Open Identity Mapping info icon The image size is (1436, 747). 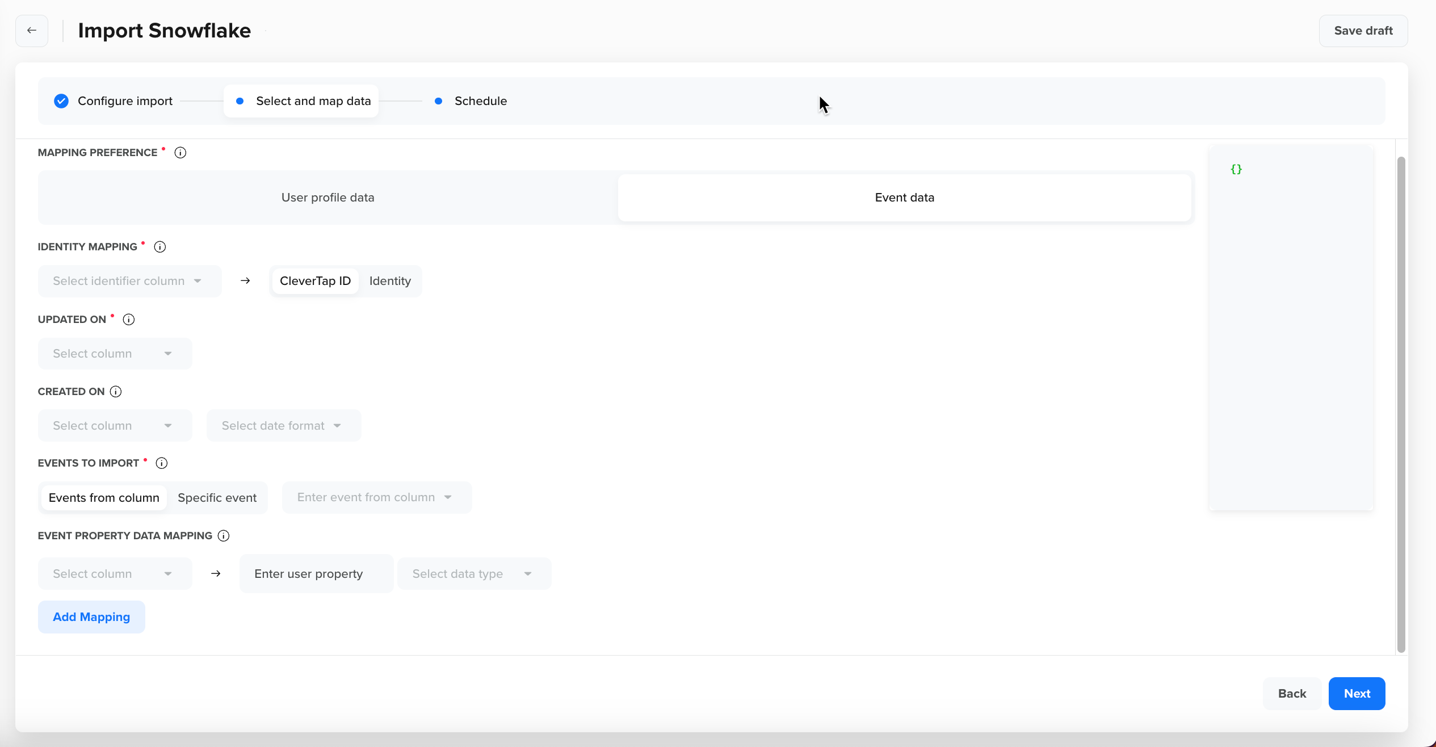pos(160,247)
